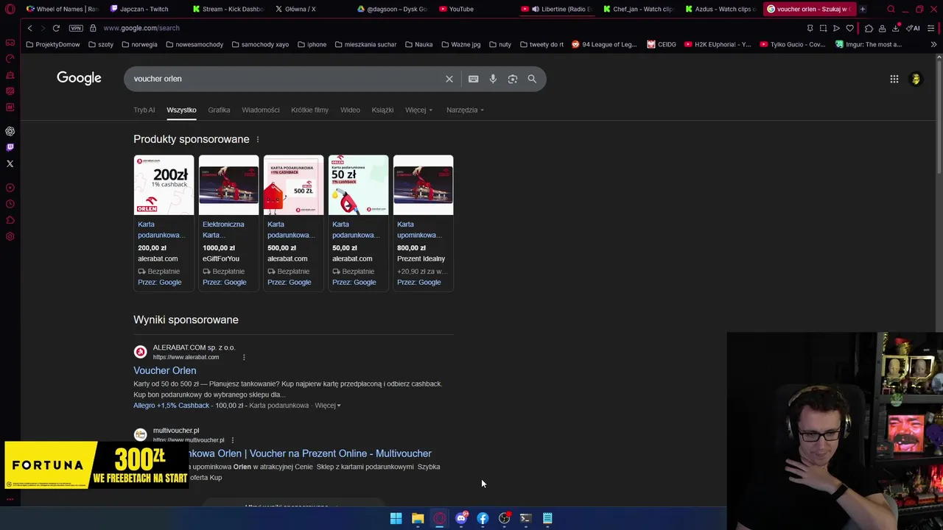
Task: Search by image with Google Lens
Action: tap(513, 79)
